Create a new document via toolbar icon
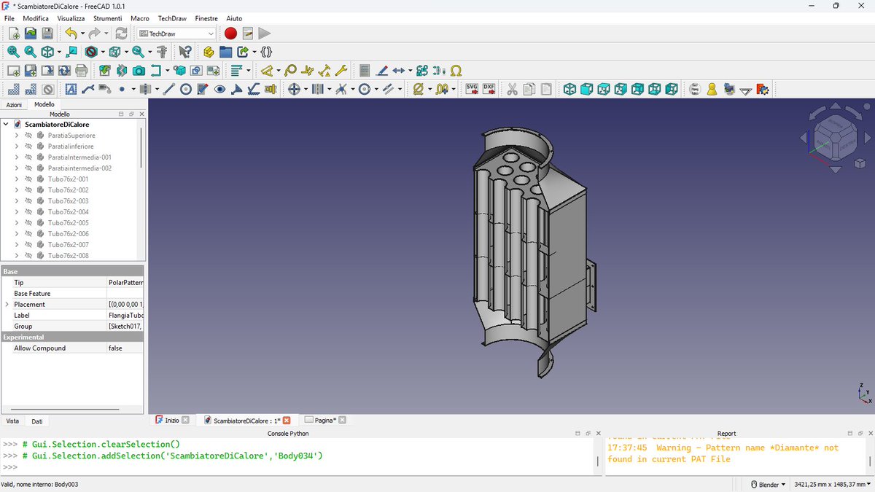Viewport: 875px width, 492px height. coord(14,34)
